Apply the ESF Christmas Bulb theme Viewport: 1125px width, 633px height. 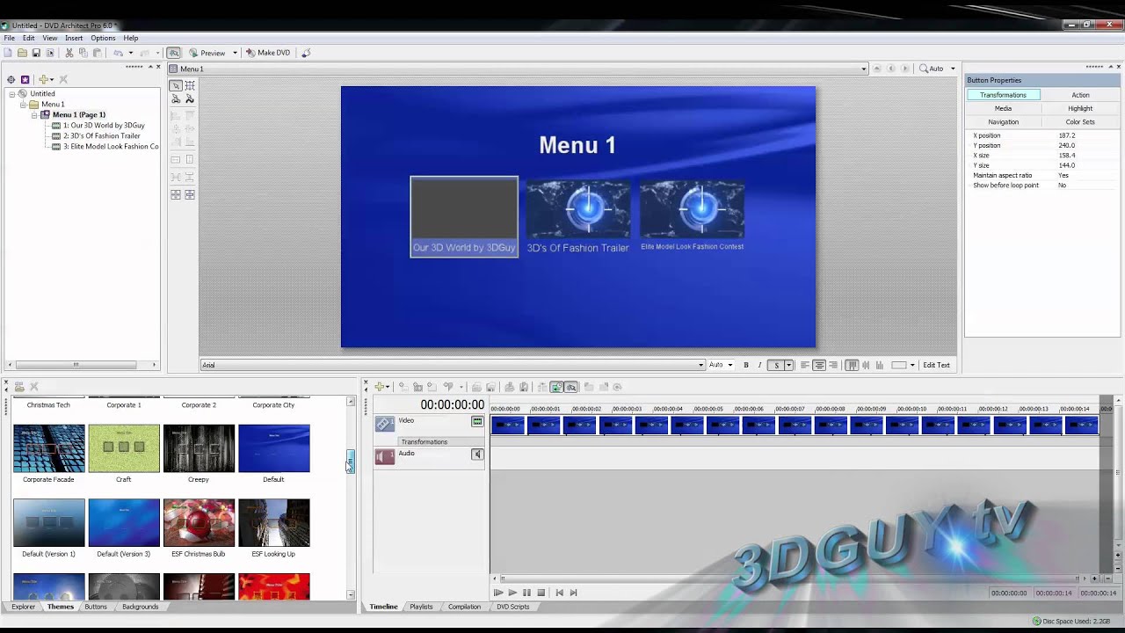[199, 523]
